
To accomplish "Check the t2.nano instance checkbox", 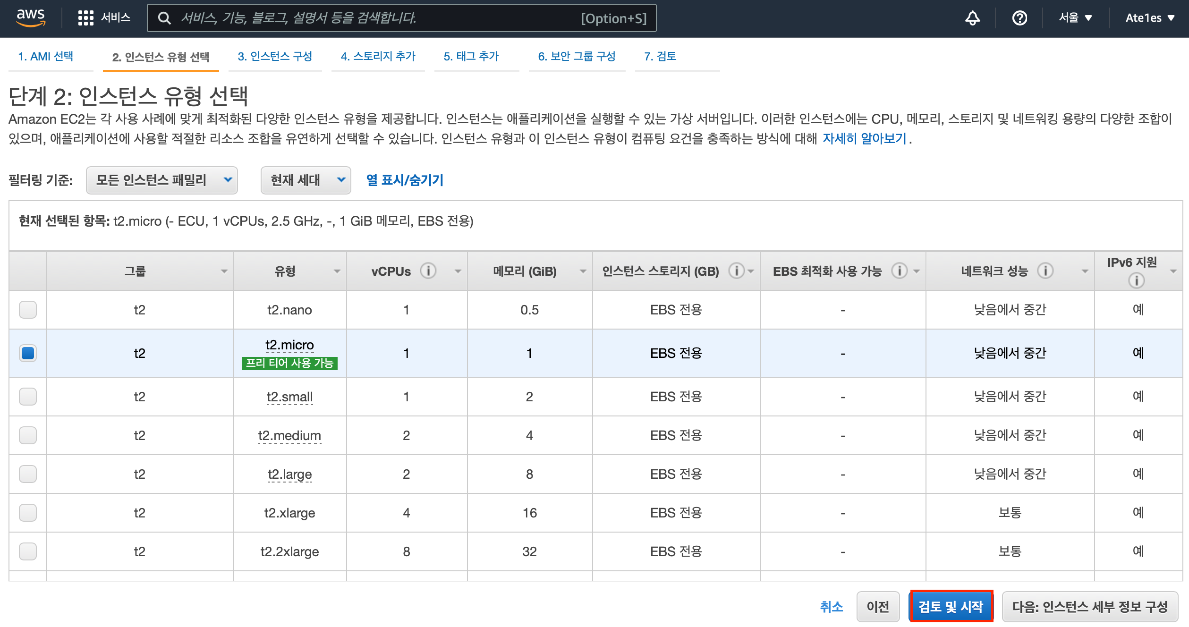I will pos(28,310).
